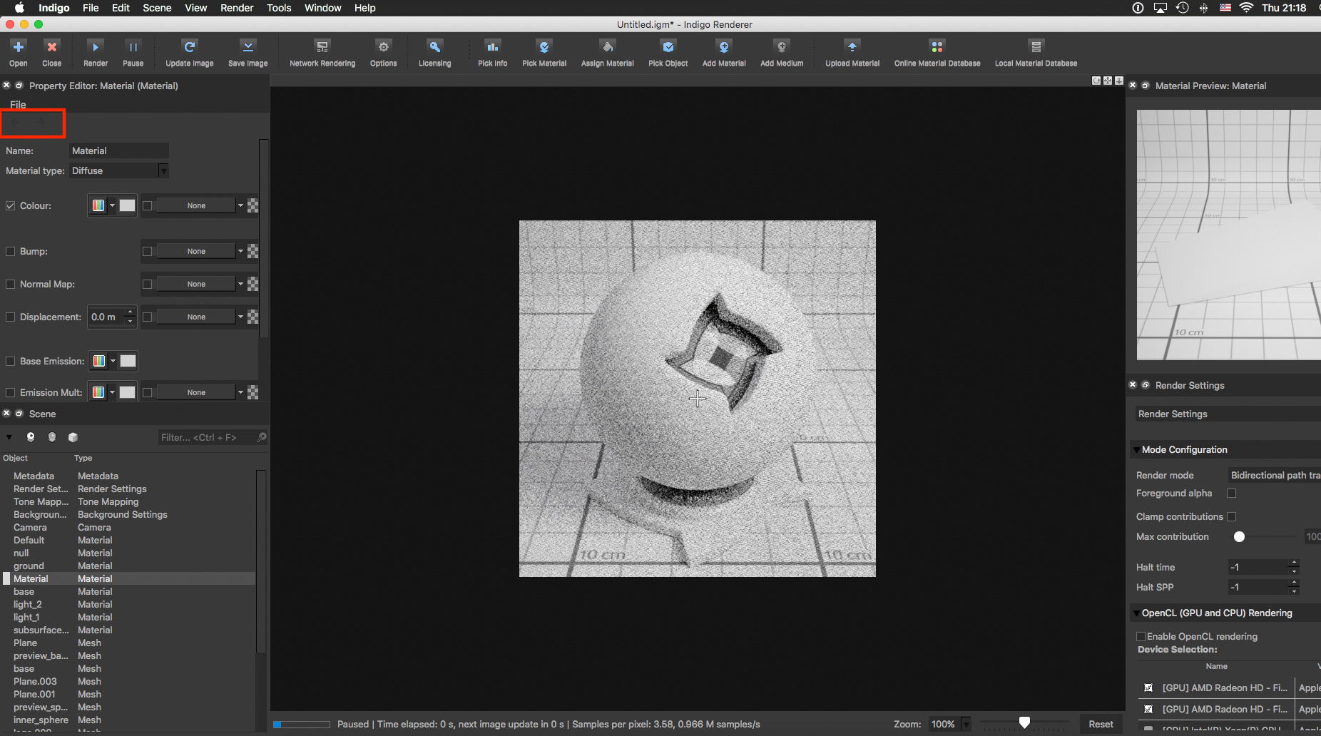Enable the Bump checkbox
Image resolution: width=1321 pixels, height=736 pixels.
(11, 251)
